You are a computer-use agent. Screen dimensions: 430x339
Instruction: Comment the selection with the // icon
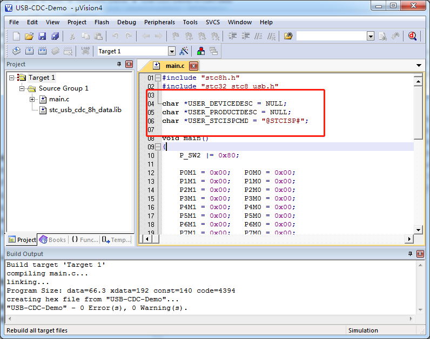coord(258,36)
